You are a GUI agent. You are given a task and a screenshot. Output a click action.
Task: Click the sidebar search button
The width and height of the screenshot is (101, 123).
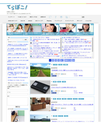point(26,40)
